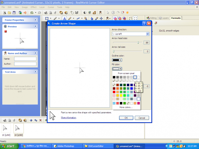Select the Pencil drawing tool

70,18
